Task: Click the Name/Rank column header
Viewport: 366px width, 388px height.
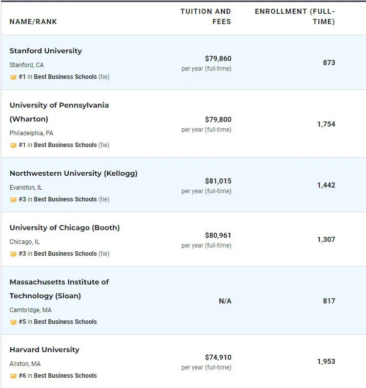Action: click(33, 22)
